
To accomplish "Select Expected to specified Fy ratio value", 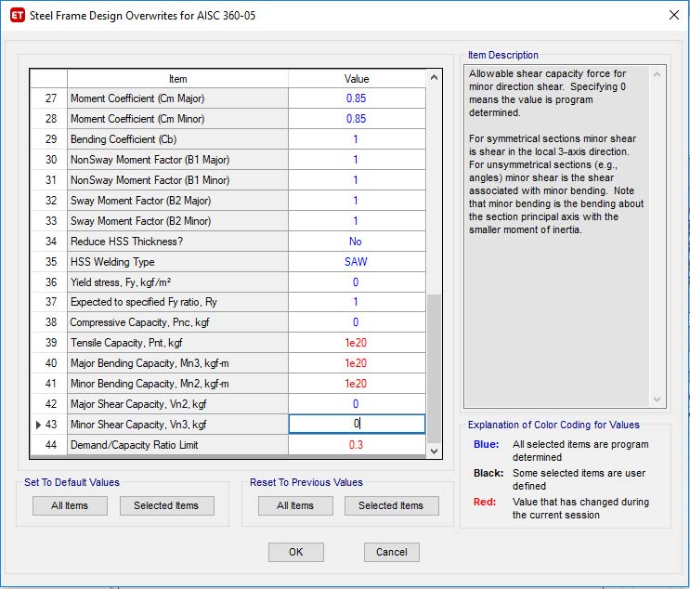I will pos(357,302).
